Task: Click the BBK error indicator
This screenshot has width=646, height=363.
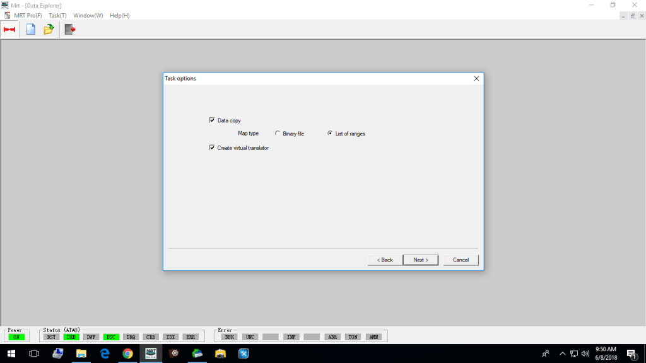Action: point(229,337)
